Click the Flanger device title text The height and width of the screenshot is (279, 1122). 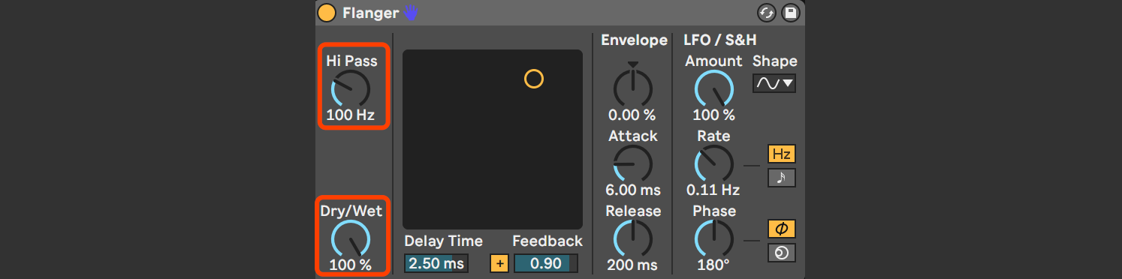click(370, 13)
